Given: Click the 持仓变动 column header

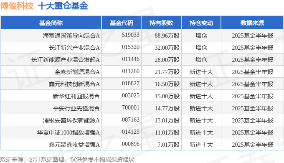Looking at the screenshot, I should pyautogui.click(x=201, y=23).
